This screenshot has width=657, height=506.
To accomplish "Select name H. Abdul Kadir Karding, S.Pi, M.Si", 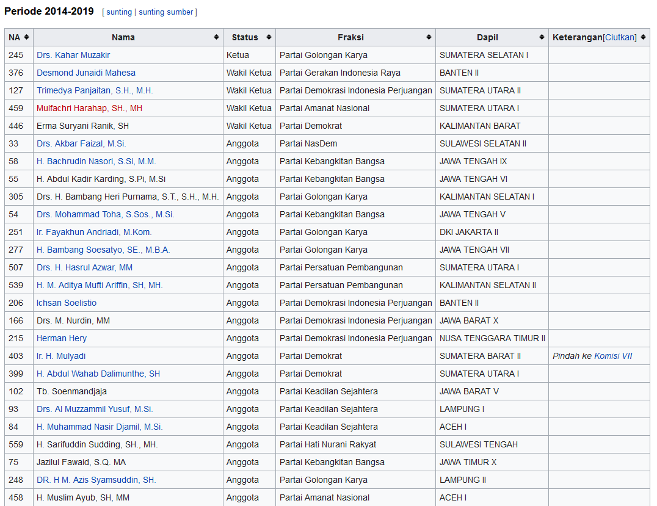I will 101,179.
